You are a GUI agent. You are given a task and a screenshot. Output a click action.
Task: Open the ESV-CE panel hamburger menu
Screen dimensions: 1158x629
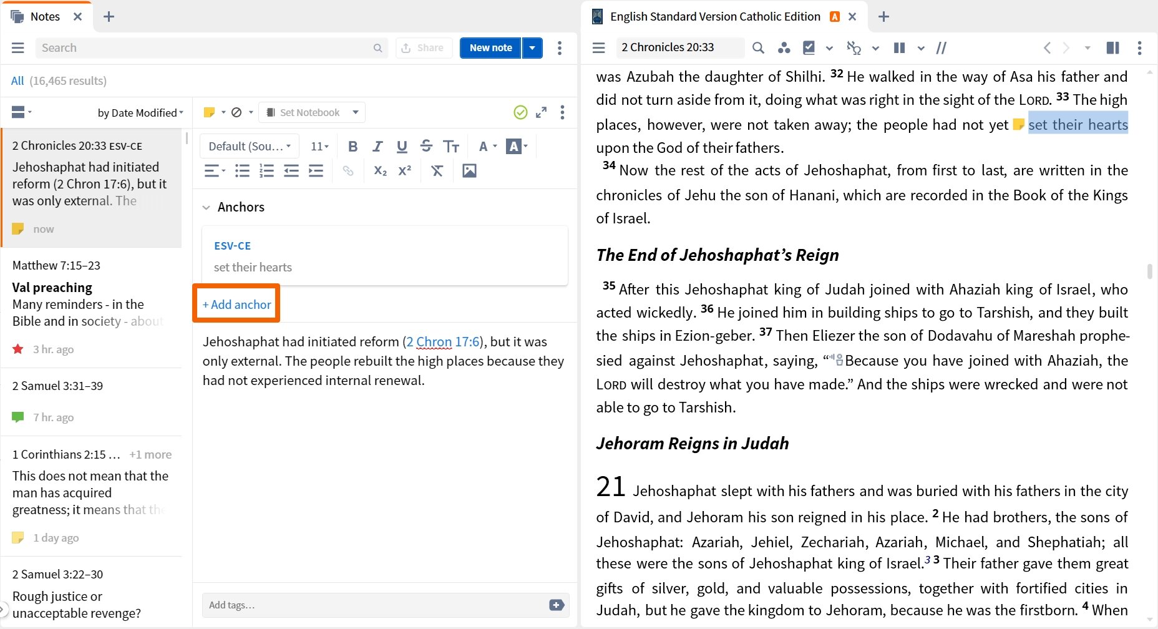pos(599,48)
